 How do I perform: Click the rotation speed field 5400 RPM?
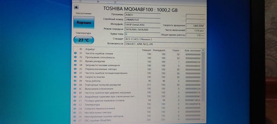(195, 26)
